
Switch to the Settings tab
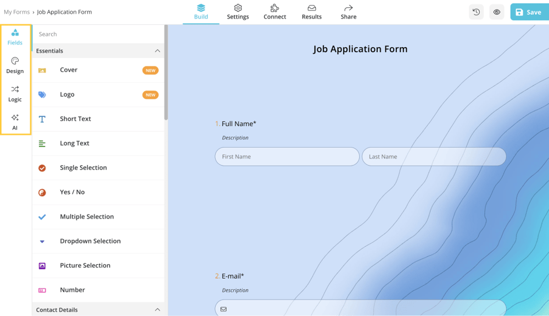point(238,12)
